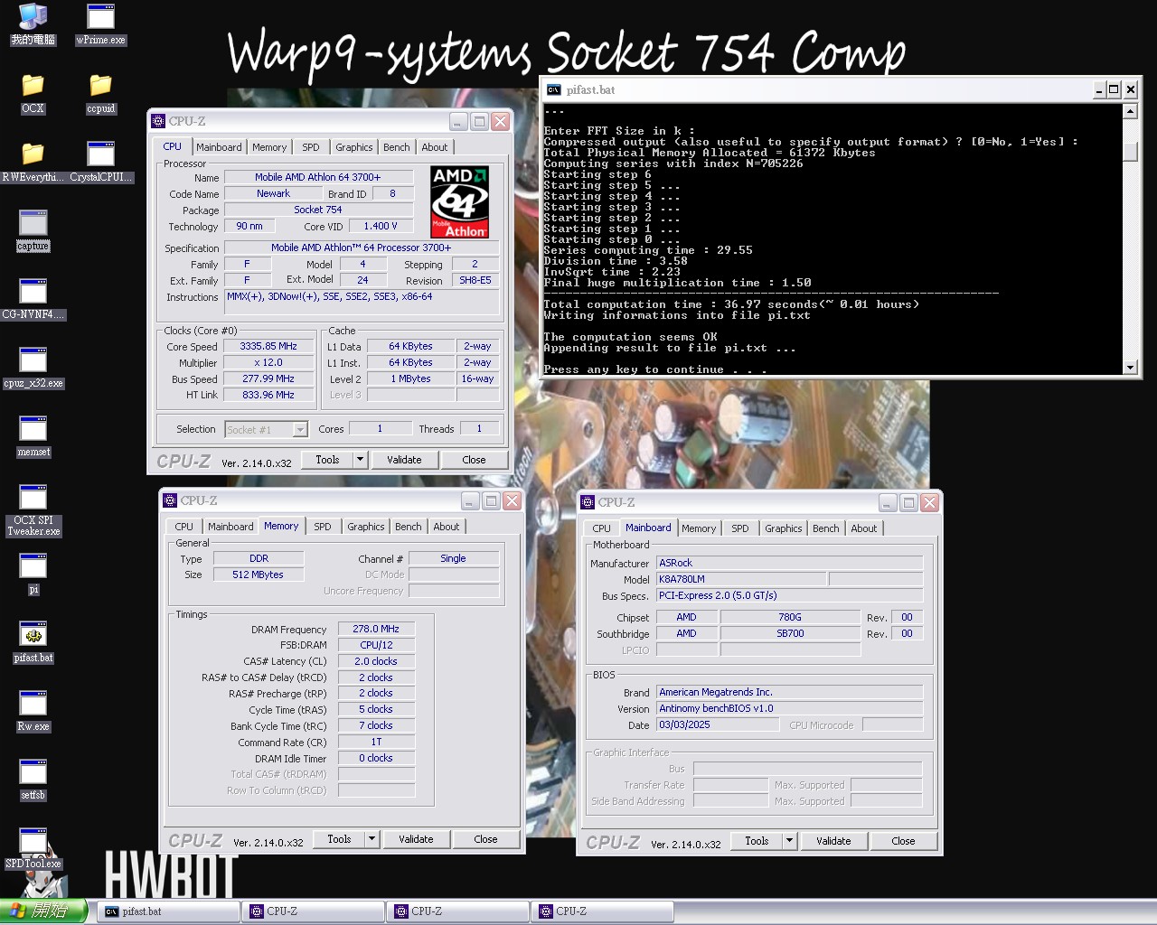
Task: Click the Core Speed 3335.85 MHz value
Action: [268, 346]
